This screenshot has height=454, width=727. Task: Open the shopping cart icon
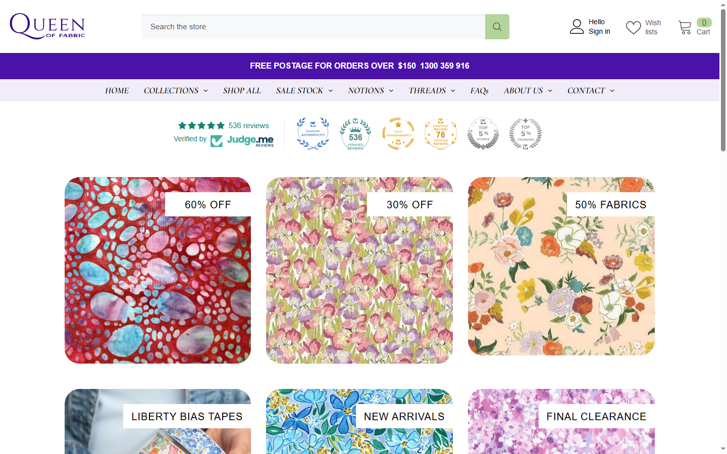tap(685, 27)
